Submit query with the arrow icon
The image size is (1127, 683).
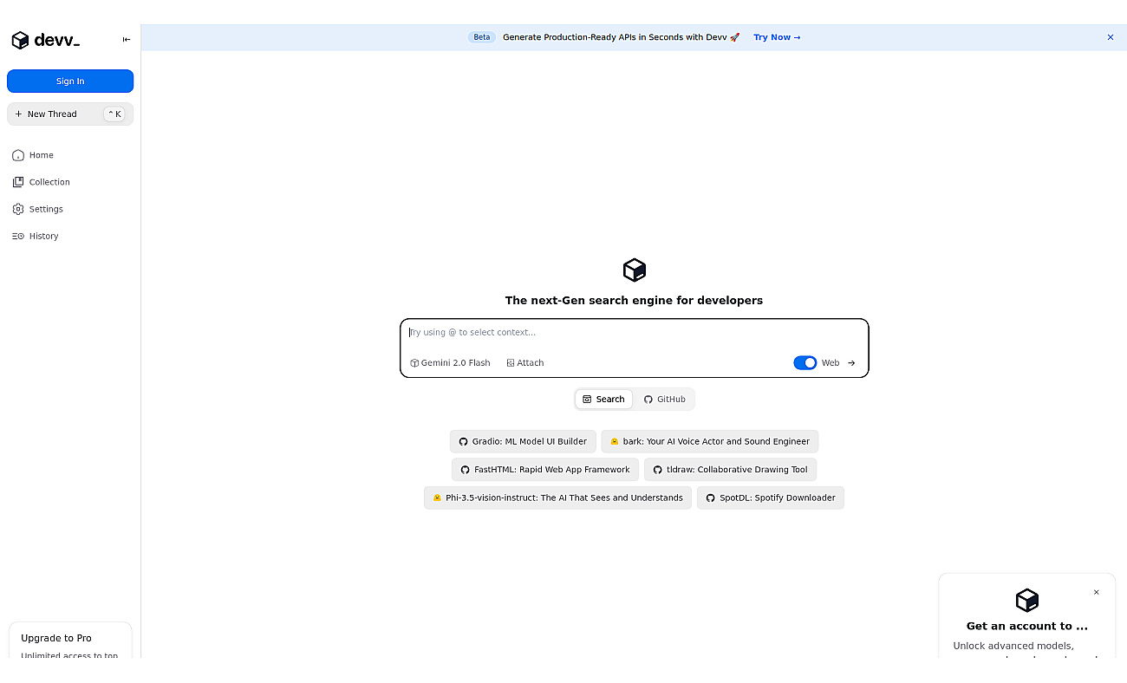(x=851, y=363)
